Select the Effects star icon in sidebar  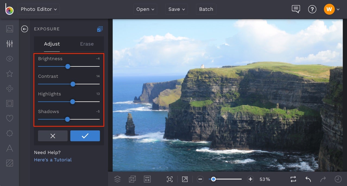pos(10,73)
